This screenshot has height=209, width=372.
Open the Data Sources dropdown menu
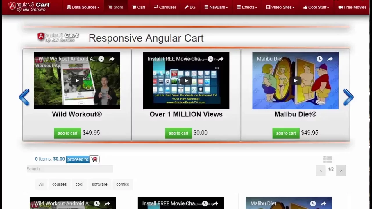(83, 7)
